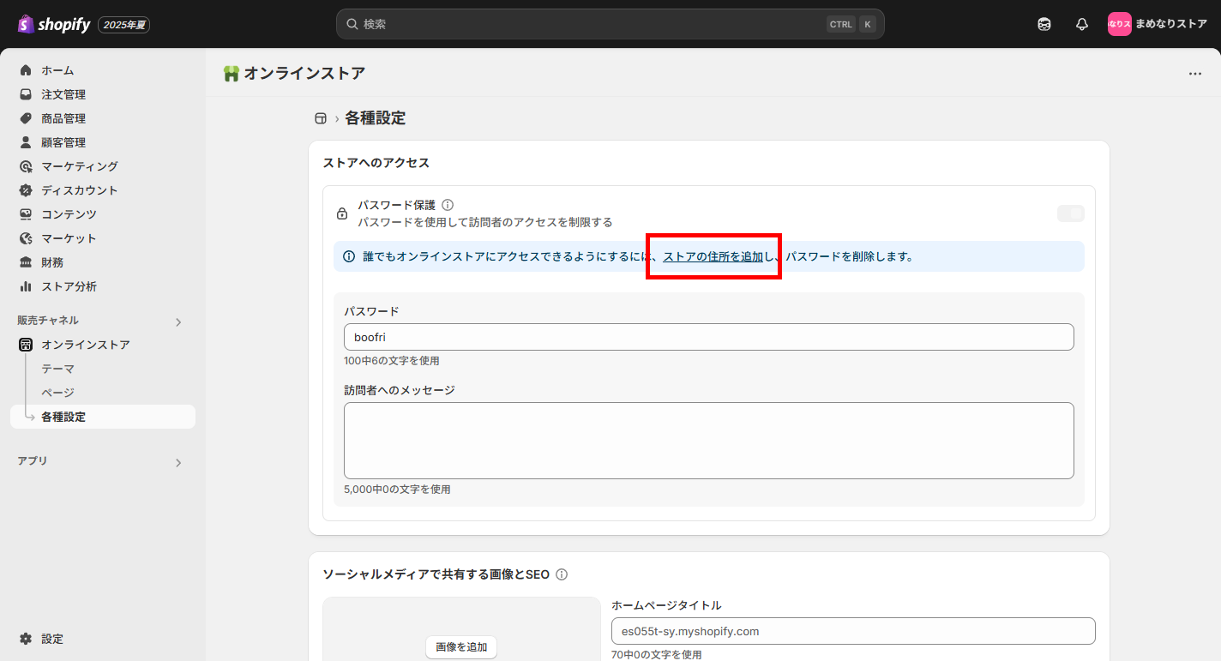
Task: Expand the アプリ section chevron
Action: coord(178,463)
